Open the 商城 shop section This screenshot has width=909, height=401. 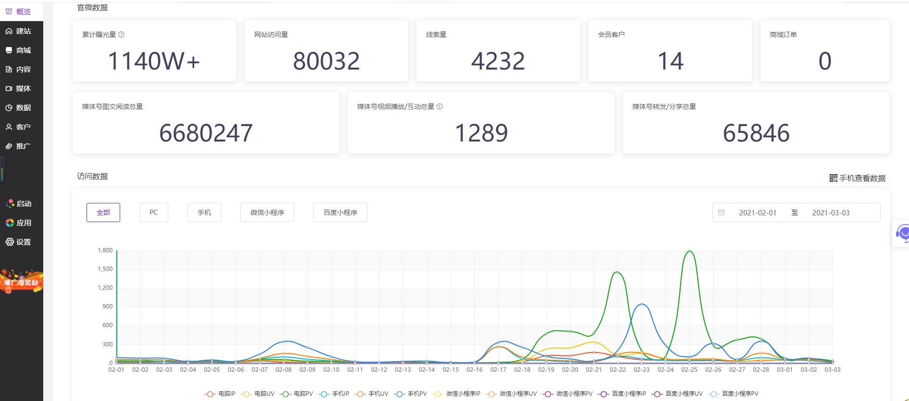(18, 50)
